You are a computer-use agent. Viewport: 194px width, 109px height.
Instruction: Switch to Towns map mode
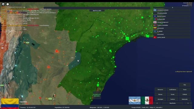point(185,90)
